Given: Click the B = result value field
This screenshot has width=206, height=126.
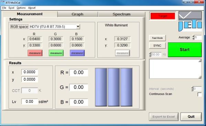Looking at the screenshot, I should 78,102.
